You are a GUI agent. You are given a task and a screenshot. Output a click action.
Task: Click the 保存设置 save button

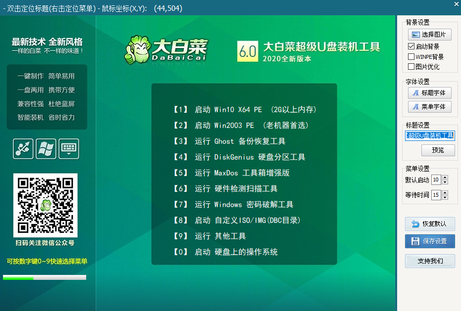[430, 241]
